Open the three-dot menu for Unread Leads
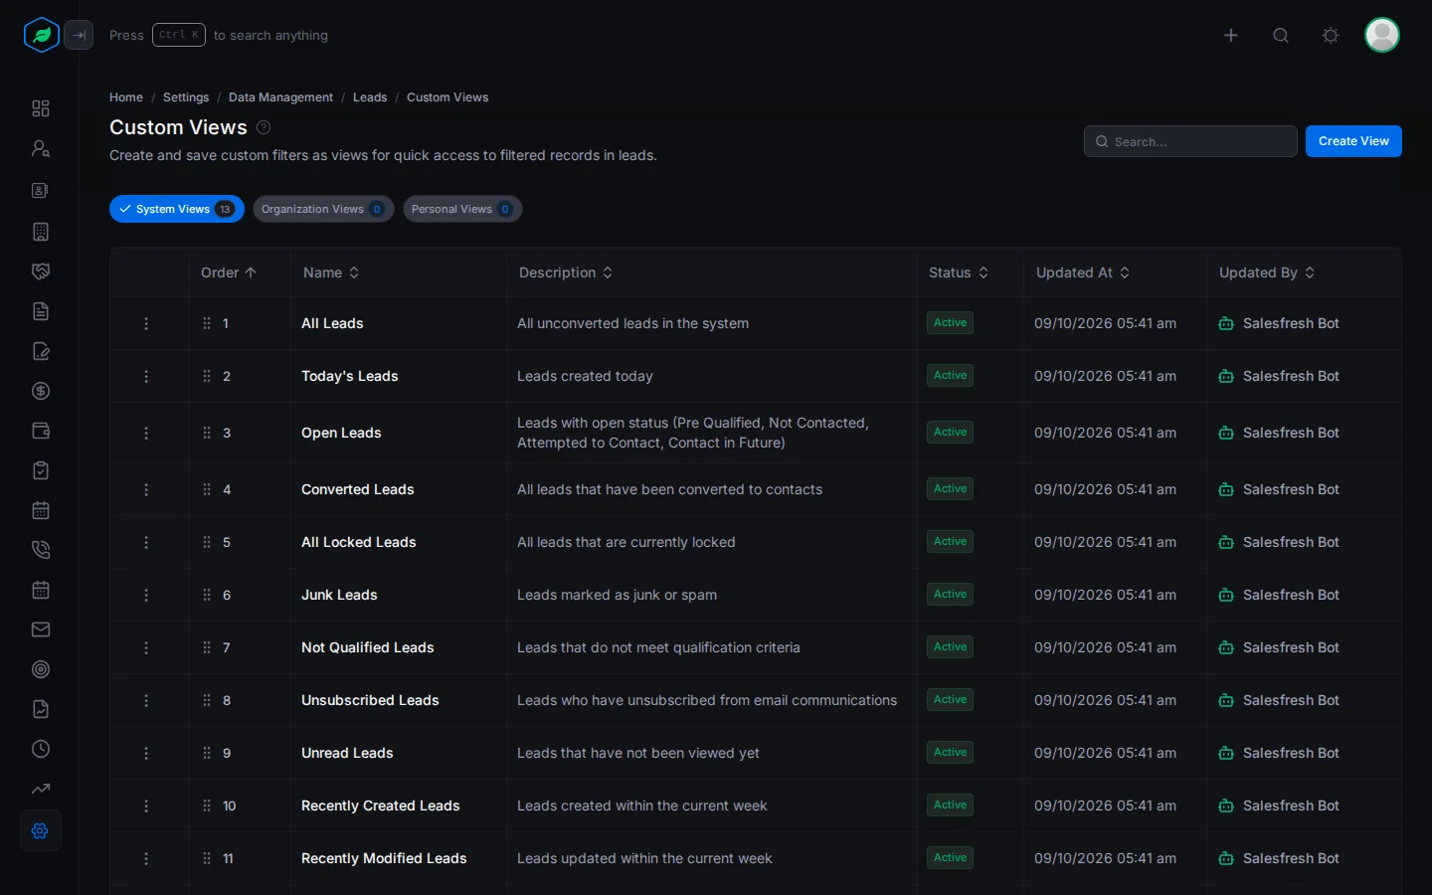This screenshot has height=895, width=1432. tap(146, 753)
